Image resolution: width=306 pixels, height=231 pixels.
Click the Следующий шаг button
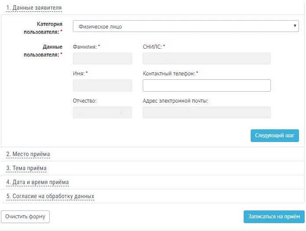275,135
